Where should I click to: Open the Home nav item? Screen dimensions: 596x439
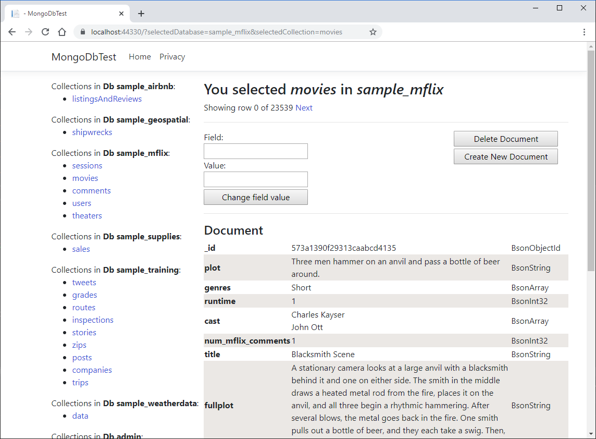click(x=140, y=57)
